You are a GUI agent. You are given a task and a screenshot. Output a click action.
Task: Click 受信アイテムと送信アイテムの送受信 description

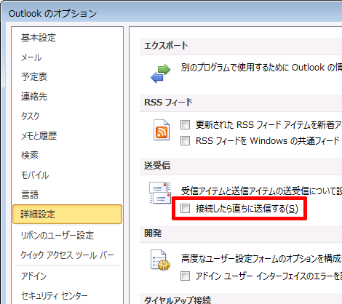click(261, 191)
